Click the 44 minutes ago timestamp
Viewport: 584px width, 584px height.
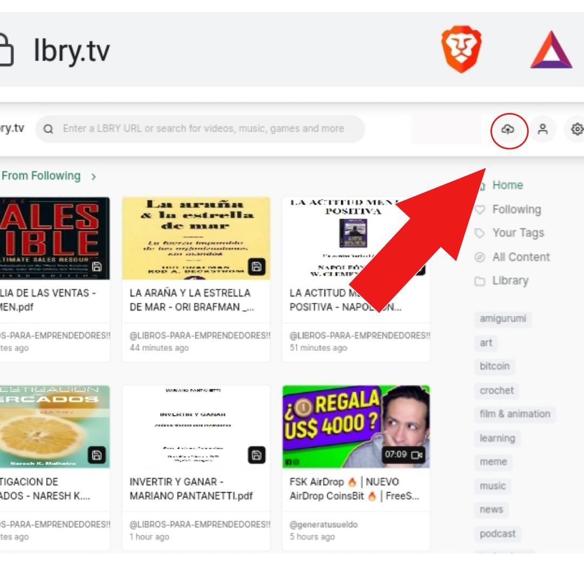coord(159,348)
